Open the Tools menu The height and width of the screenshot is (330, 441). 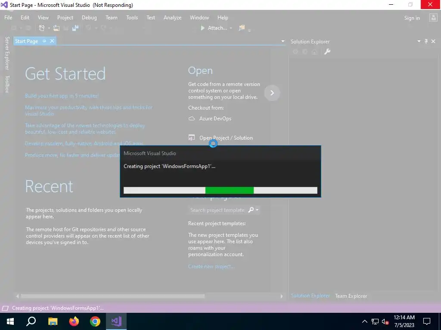(132, 17)
